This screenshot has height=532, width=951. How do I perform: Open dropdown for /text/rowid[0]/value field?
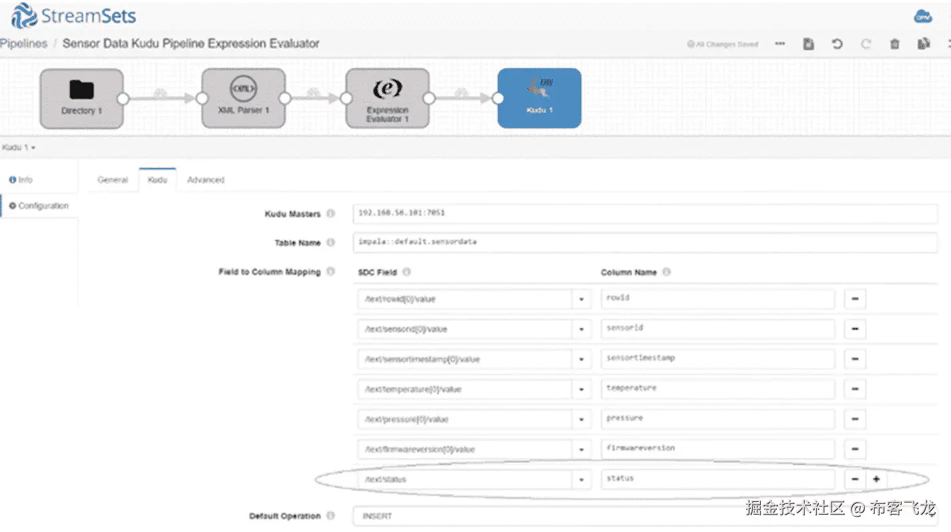pos(581,299)
